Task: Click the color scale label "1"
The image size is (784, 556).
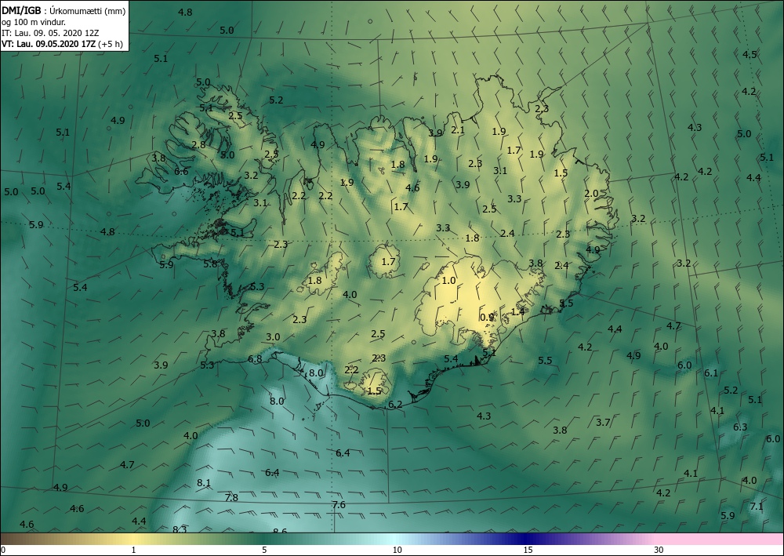Action: pyautogui.click(x=133, y=550)
